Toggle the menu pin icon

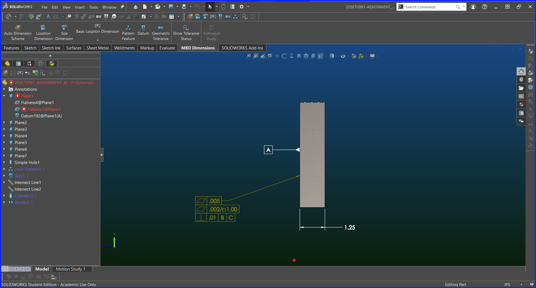pyautogui.click(x=122, y=7)
